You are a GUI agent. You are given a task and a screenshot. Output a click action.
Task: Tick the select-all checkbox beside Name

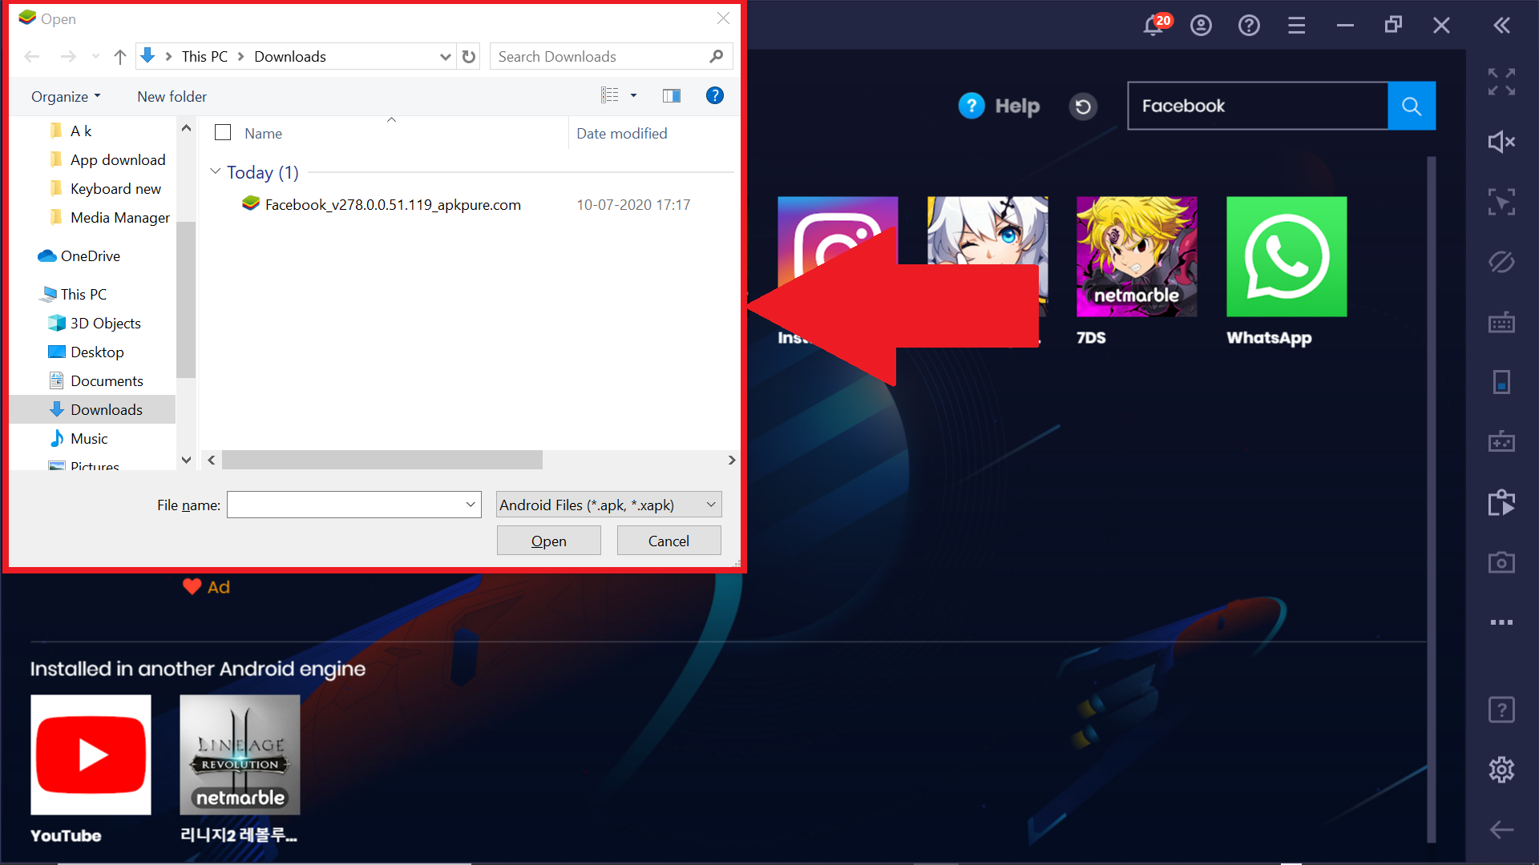(x=223, y=132)
